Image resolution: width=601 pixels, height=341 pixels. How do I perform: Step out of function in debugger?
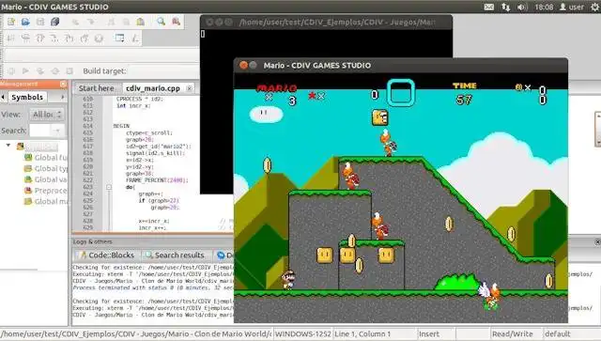point(84,38)
